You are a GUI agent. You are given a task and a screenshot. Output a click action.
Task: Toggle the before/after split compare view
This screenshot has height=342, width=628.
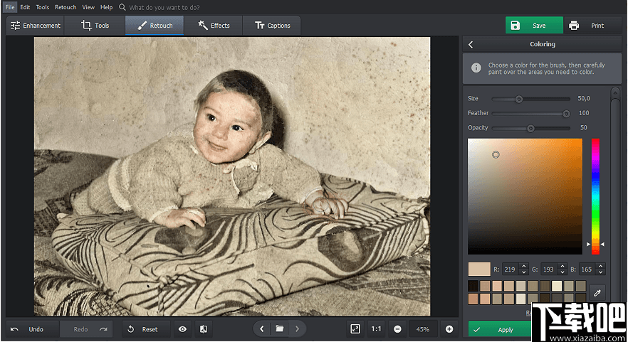204,329
